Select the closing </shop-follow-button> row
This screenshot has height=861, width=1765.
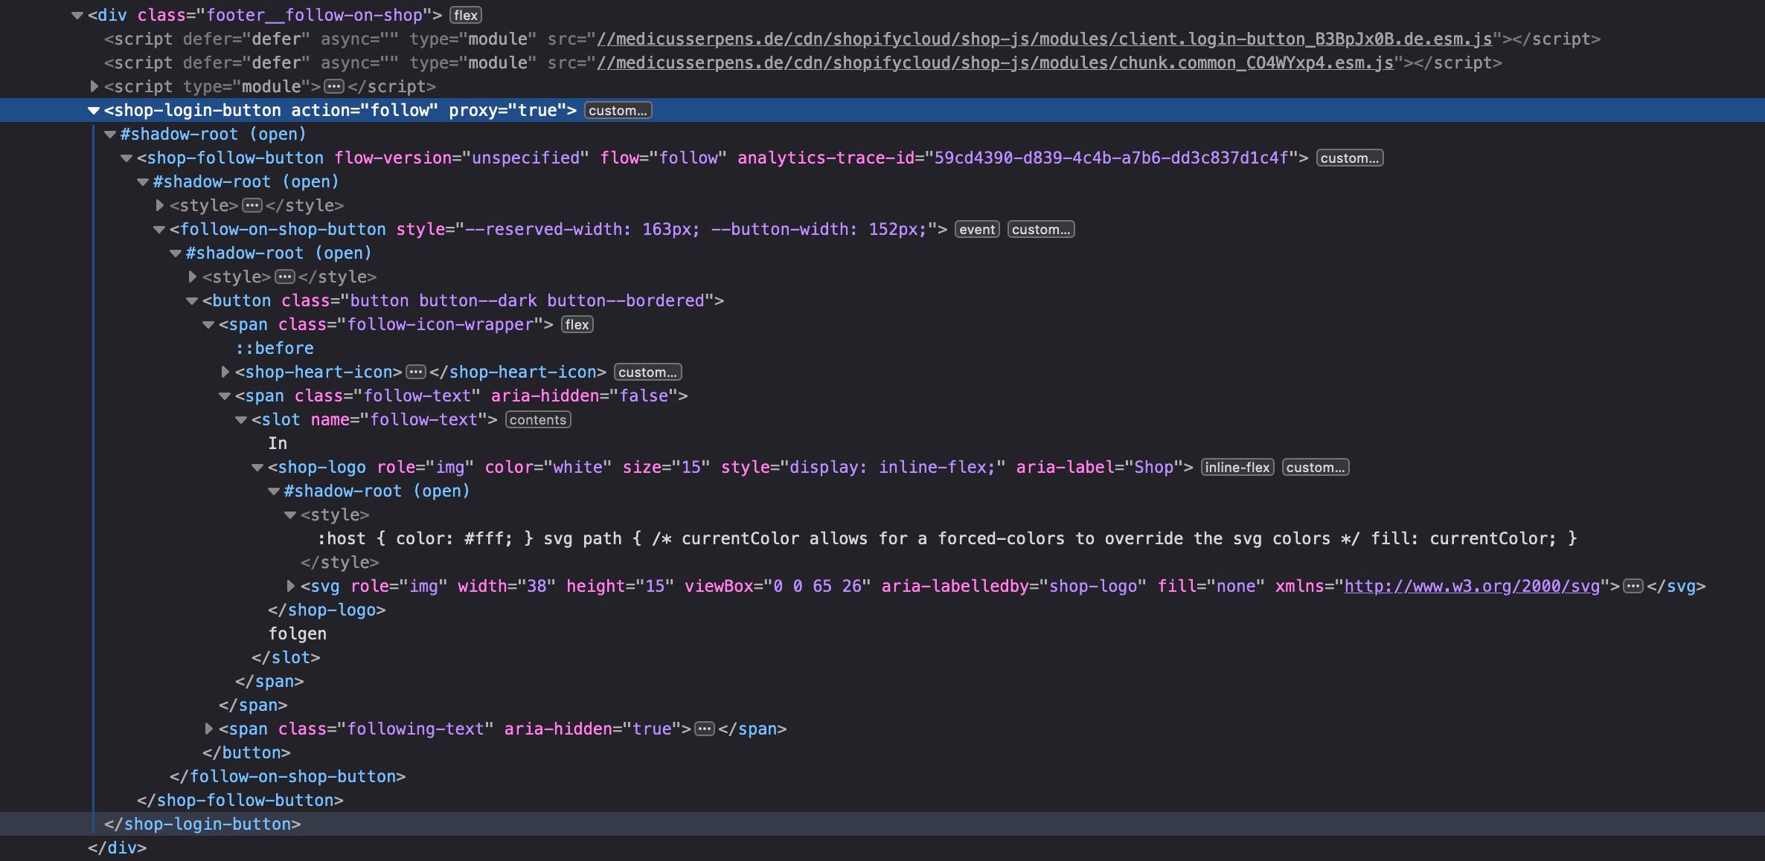tap(240, 800)
